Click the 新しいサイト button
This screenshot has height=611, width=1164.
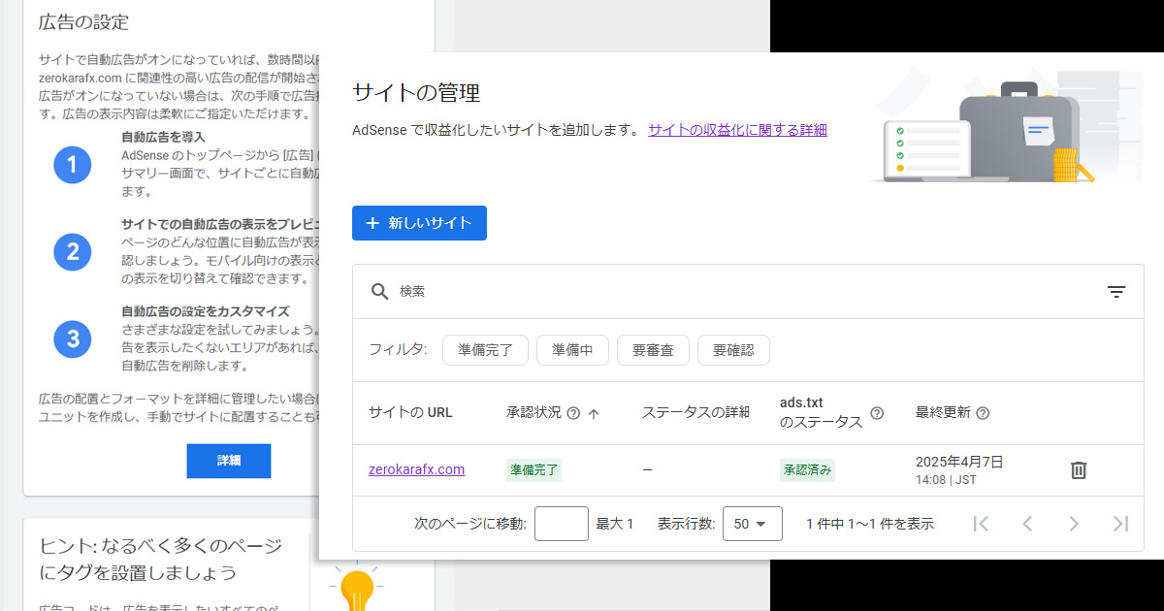click(x=419, y=223)
